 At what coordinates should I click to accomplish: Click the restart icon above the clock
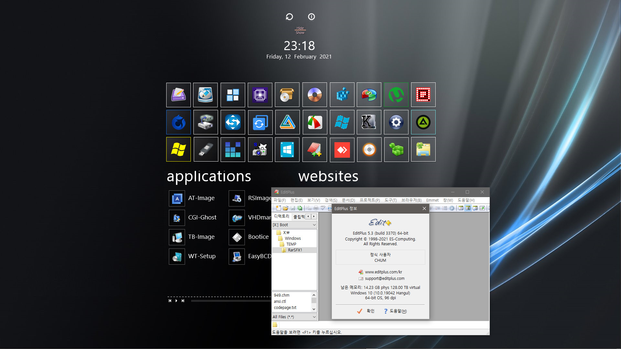pos(289,16)
